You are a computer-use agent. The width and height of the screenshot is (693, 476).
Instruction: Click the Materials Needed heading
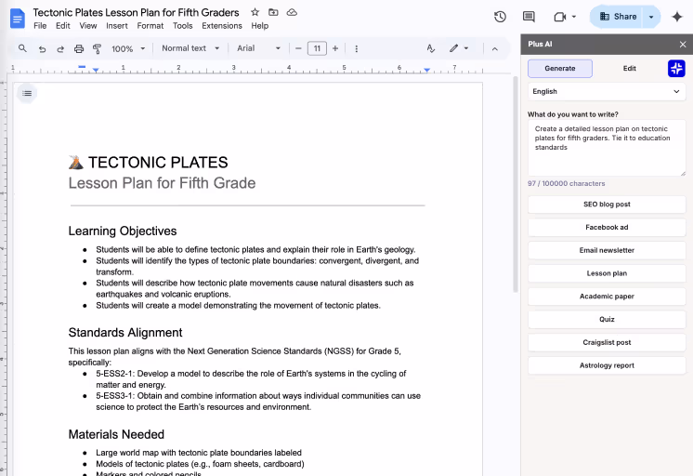coord(116,434)
